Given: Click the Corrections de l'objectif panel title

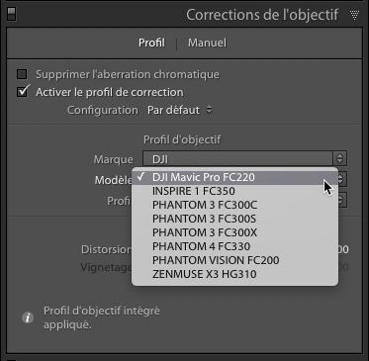Looking at the screenshot, I should pyautogui.click(x=262, y=15).
